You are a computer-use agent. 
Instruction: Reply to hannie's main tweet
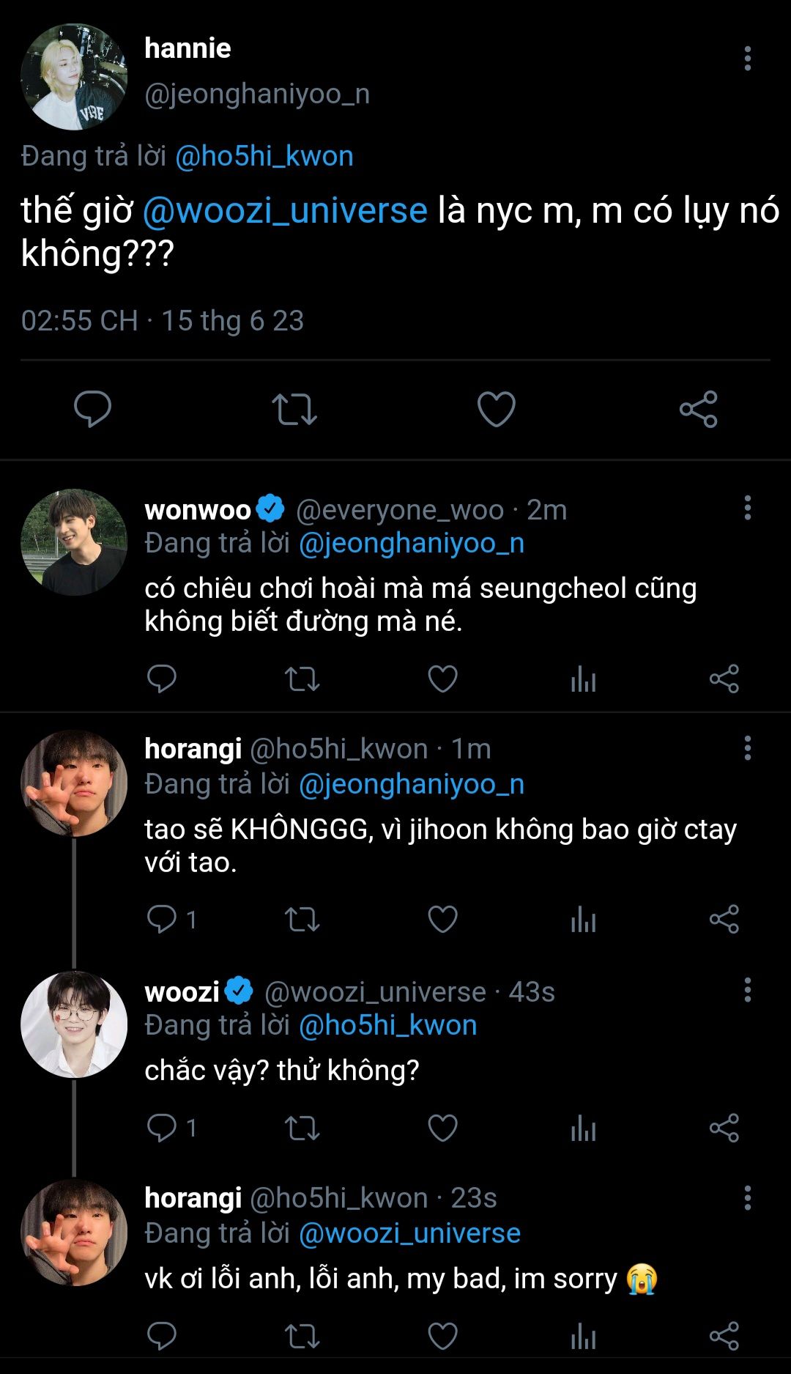click(92, 409)
